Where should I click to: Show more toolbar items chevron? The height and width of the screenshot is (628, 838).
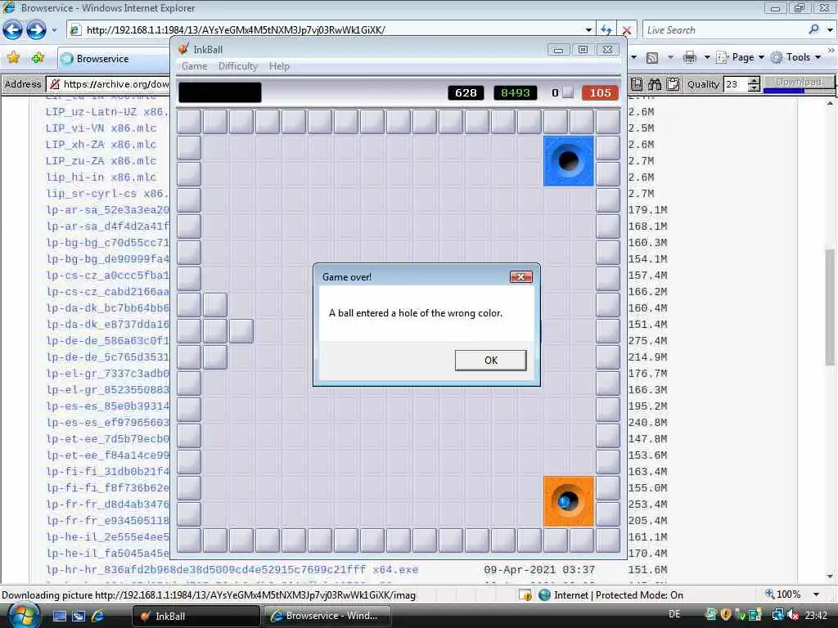831,50
